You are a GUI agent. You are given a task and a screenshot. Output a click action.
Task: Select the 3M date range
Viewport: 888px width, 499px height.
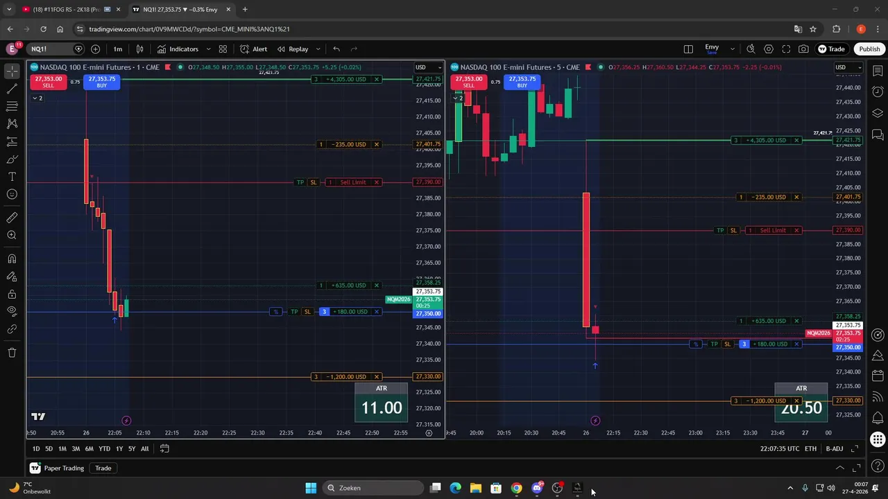click(x=76, y=448)
